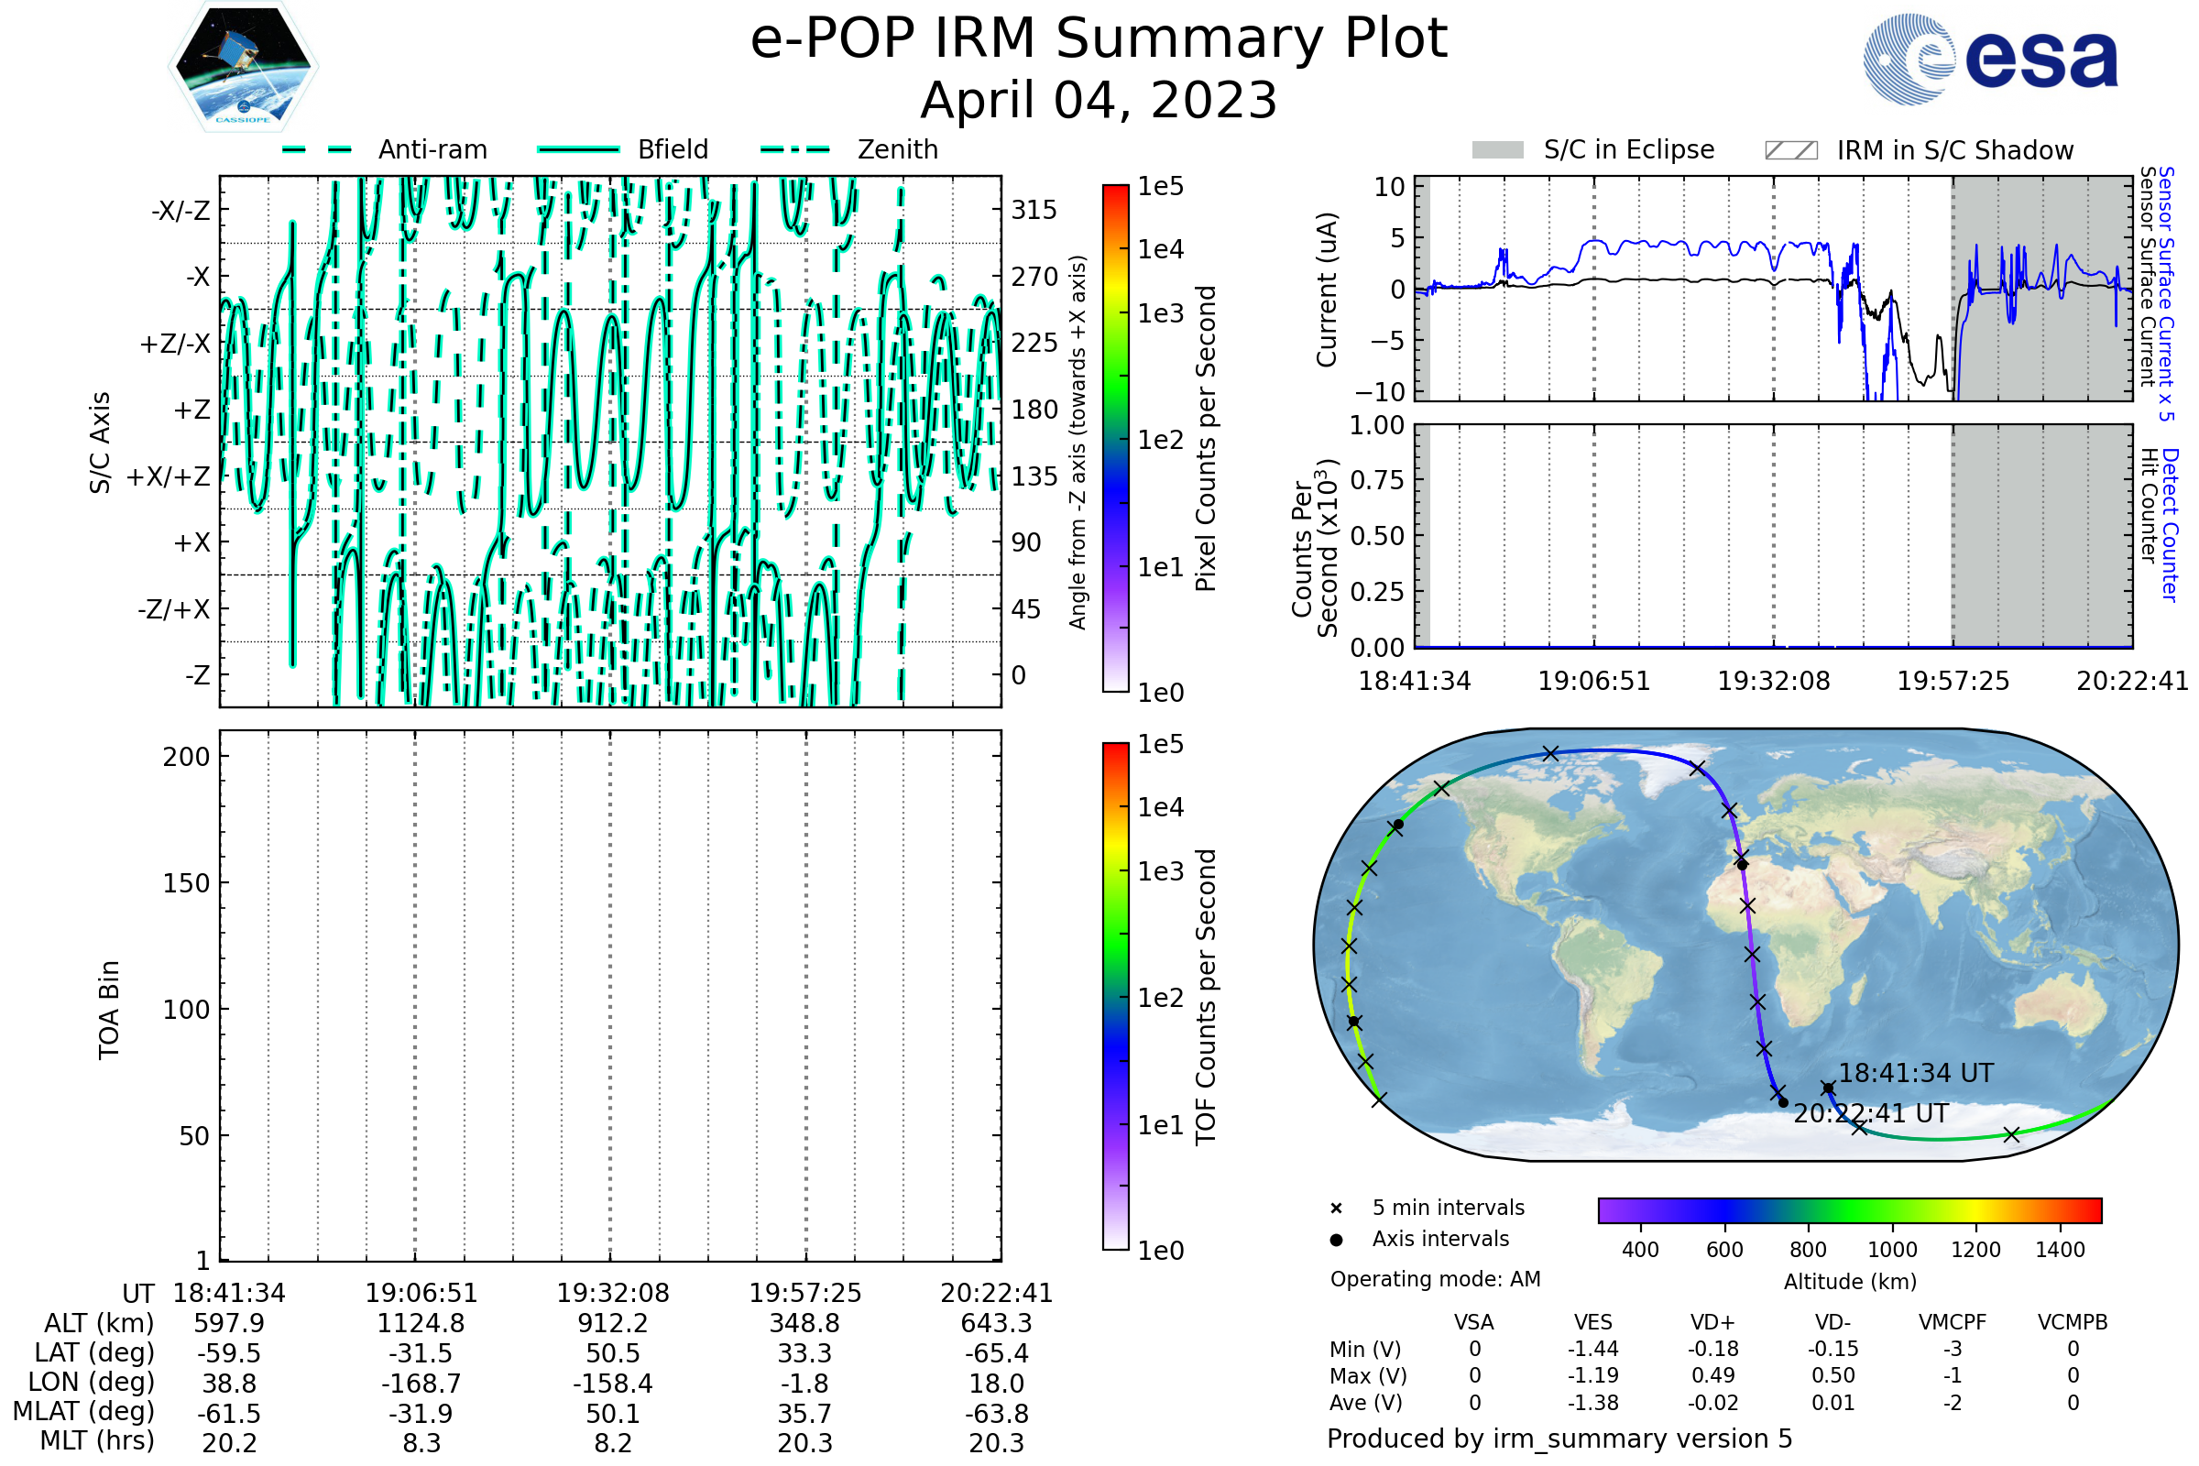Viewport: 2199px width, 1466px height.
Task: Click the Anti-ram dashed legend line
Action: tap(317, 149)
